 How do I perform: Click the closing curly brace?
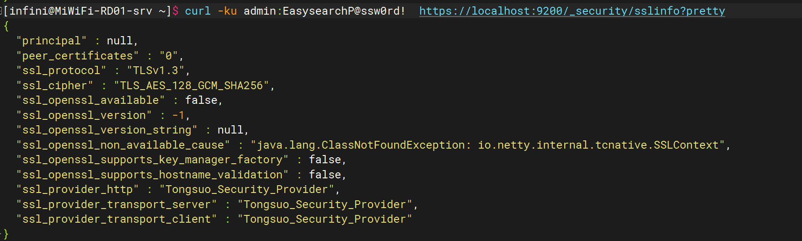(x=6, y=234)
